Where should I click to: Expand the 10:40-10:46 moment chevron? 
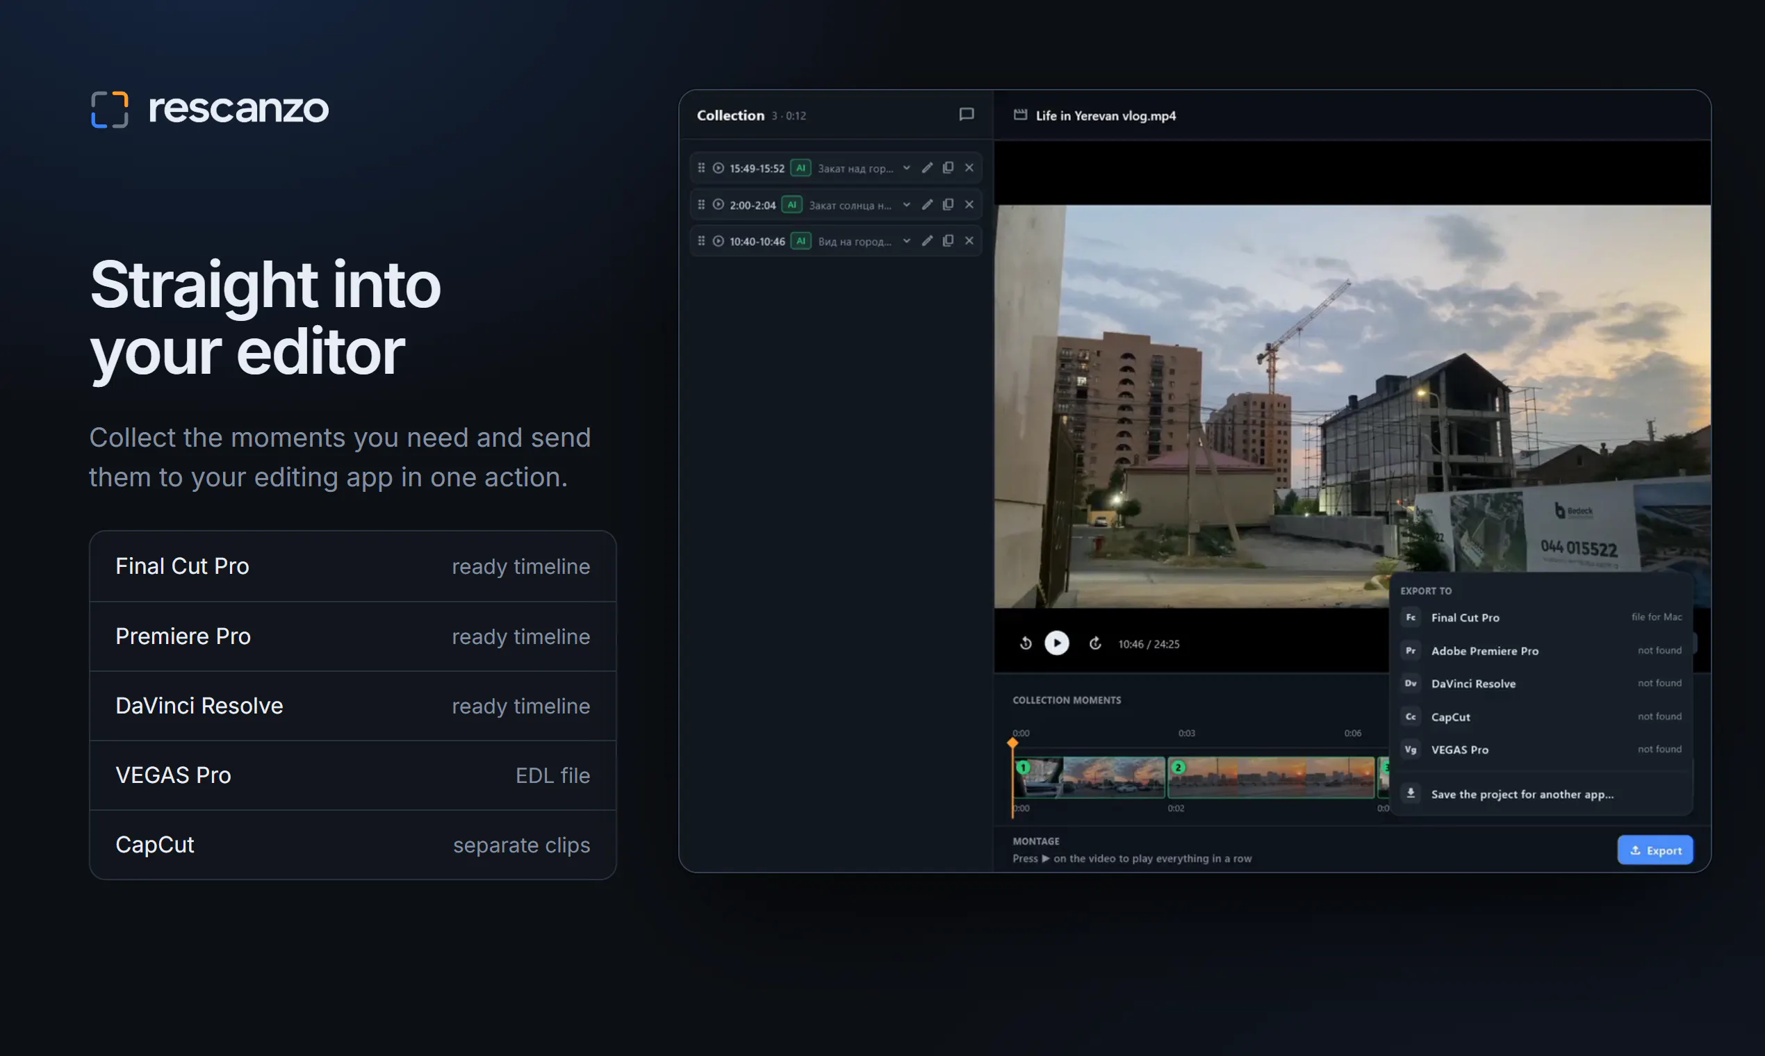coord(906,241)
